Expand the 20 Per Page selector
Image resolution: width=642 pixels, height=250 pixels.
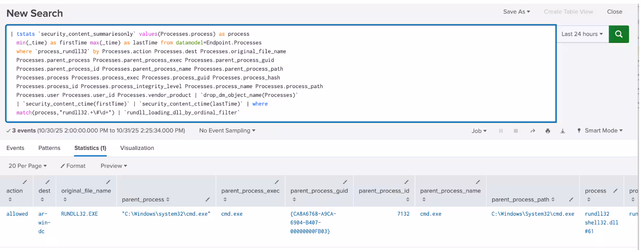(x=28, y=166)
